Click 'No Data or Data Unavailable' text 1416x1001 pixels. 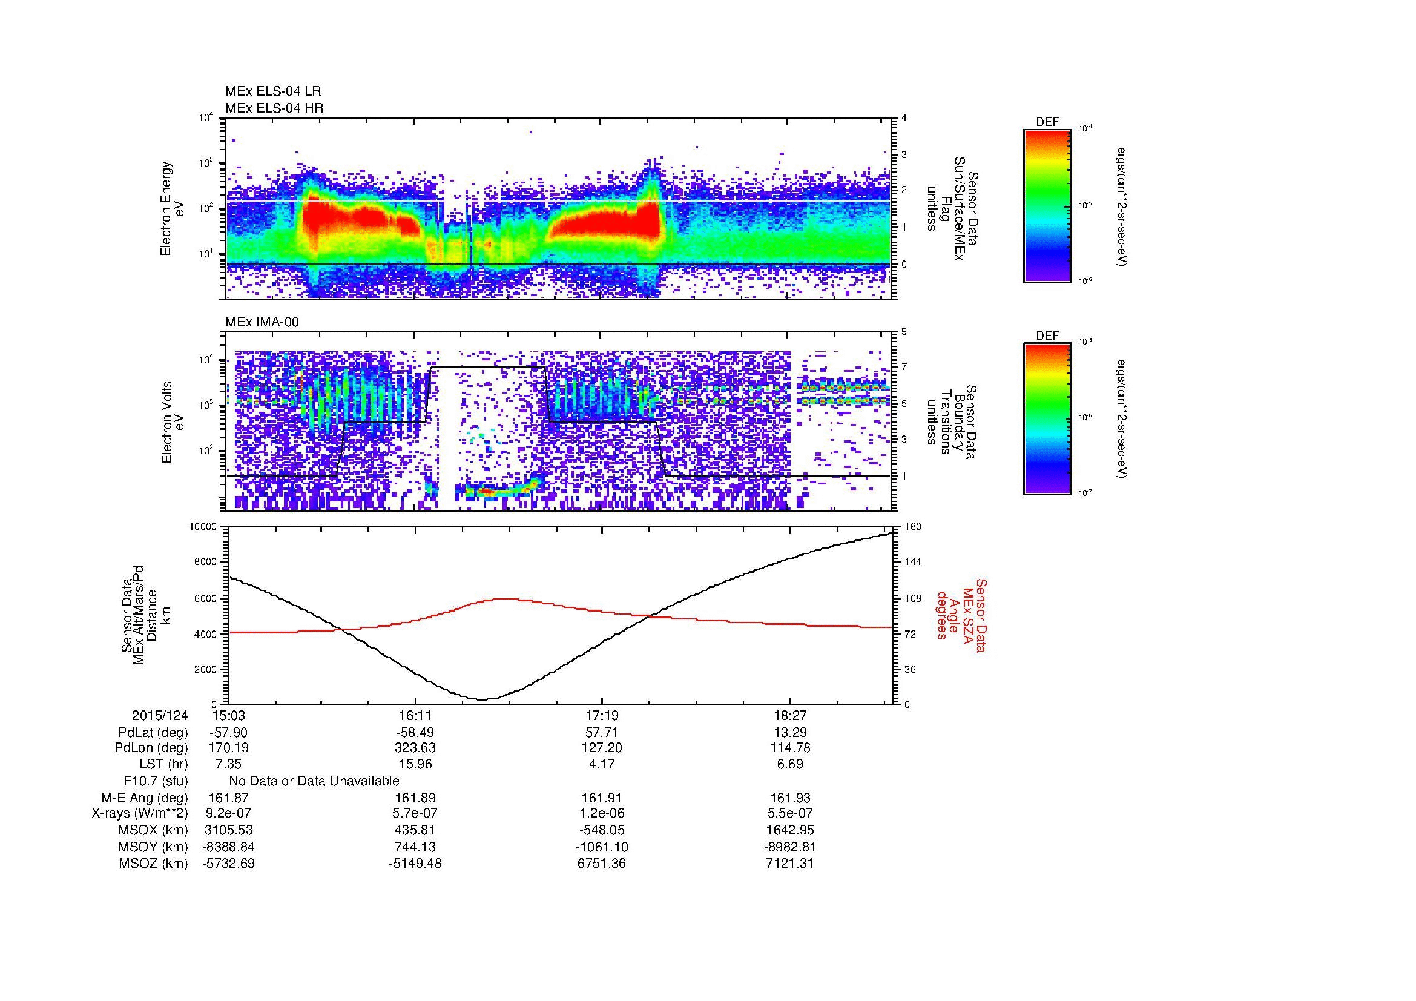[x=314, y=781]
